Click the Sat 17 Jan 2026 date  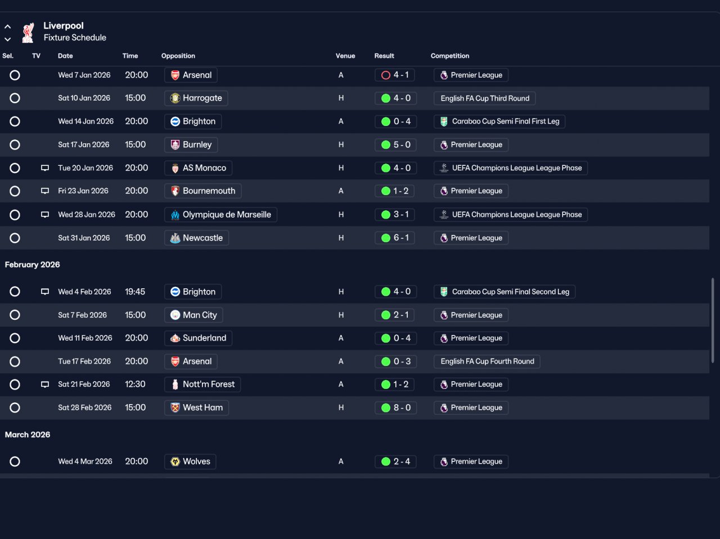[84, 145]
